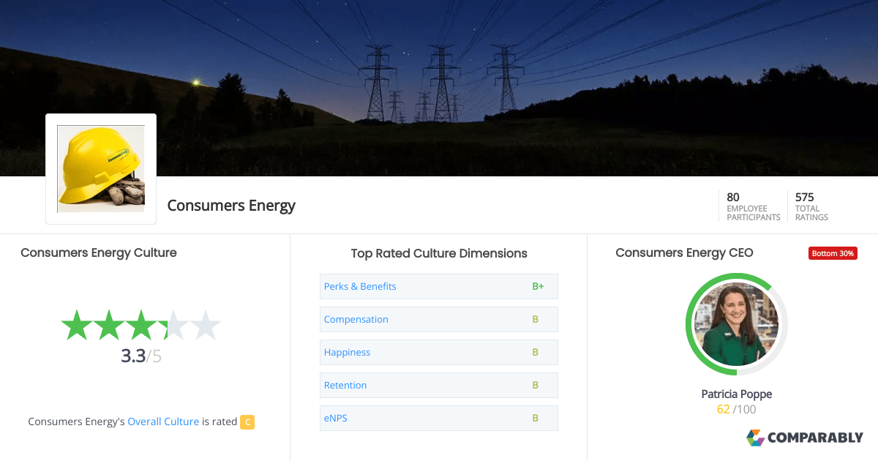Click the 62/100 CEO rating score
The height and width of the screenshot is (461, 878).
[x=735, y=409]
